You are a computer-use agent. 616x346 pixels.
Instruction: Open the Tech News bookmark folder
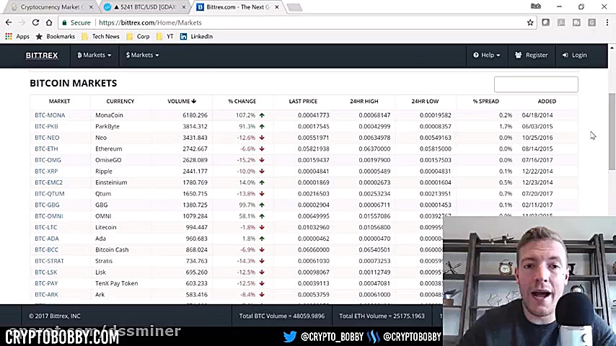[x=100, y=37]
